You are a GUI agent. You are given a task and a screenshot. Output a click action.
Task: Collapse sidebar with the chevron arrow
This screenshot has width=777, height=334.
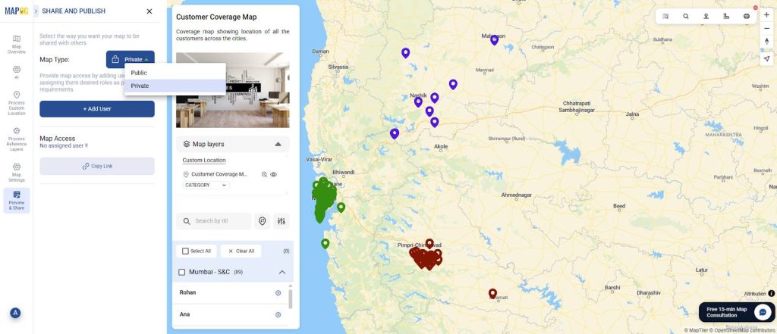[36, 11]
